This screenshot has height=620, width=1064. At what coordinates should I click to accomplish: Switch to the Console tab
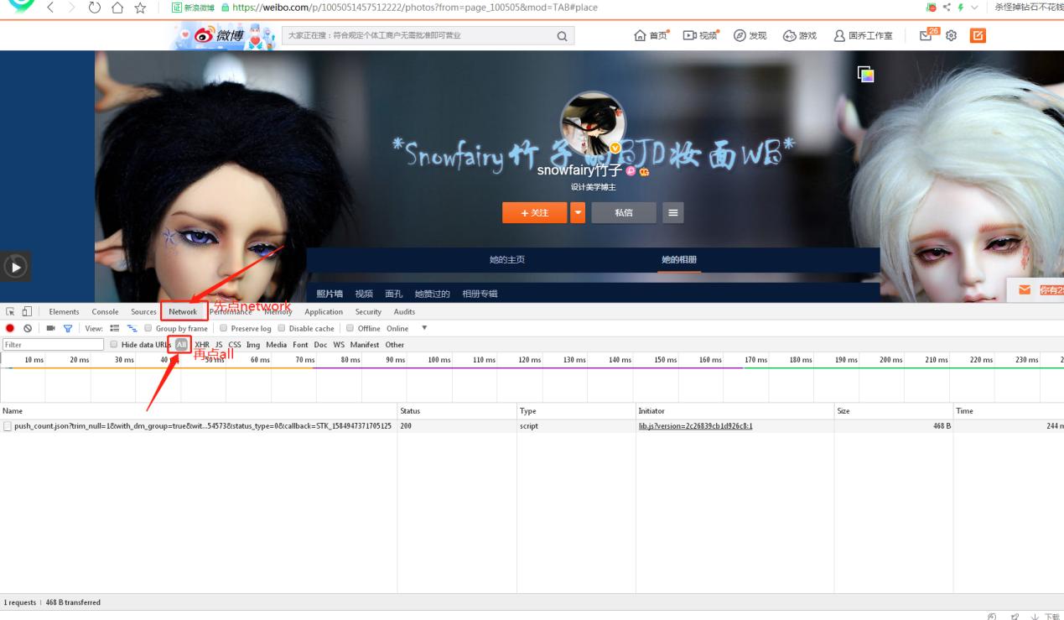tap(104, 311)
